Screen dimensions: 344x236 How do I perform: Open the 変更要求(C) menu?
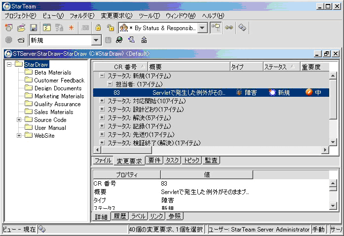(116, 16)
